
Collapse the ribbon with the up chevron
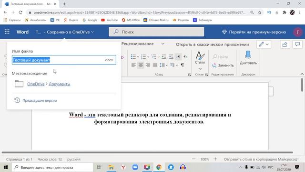pos(302,74)
